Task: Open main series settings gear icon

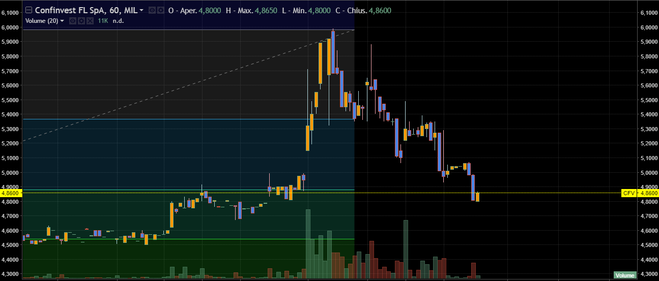Action: tap(160, 10)
